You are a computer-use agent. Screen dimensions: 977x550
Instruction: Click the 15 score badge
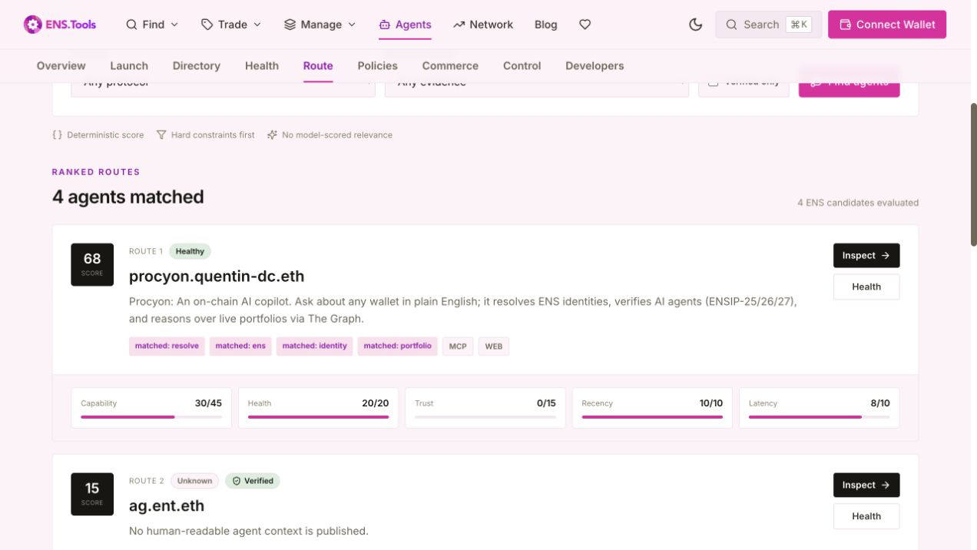[92, 495]
